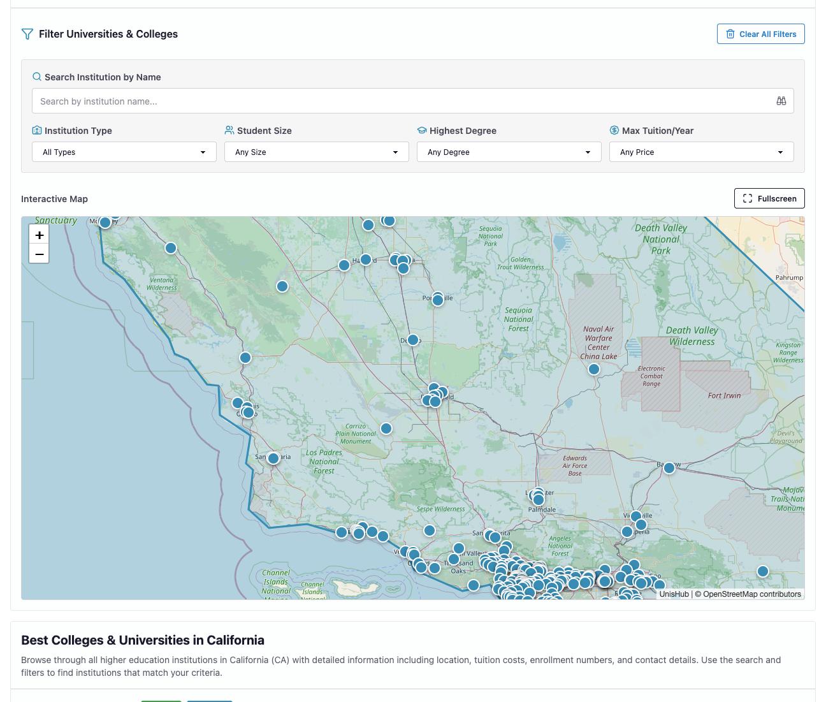Click the magnifier icon beside Search Institution
826x702 pixels.
click(37, 77)
